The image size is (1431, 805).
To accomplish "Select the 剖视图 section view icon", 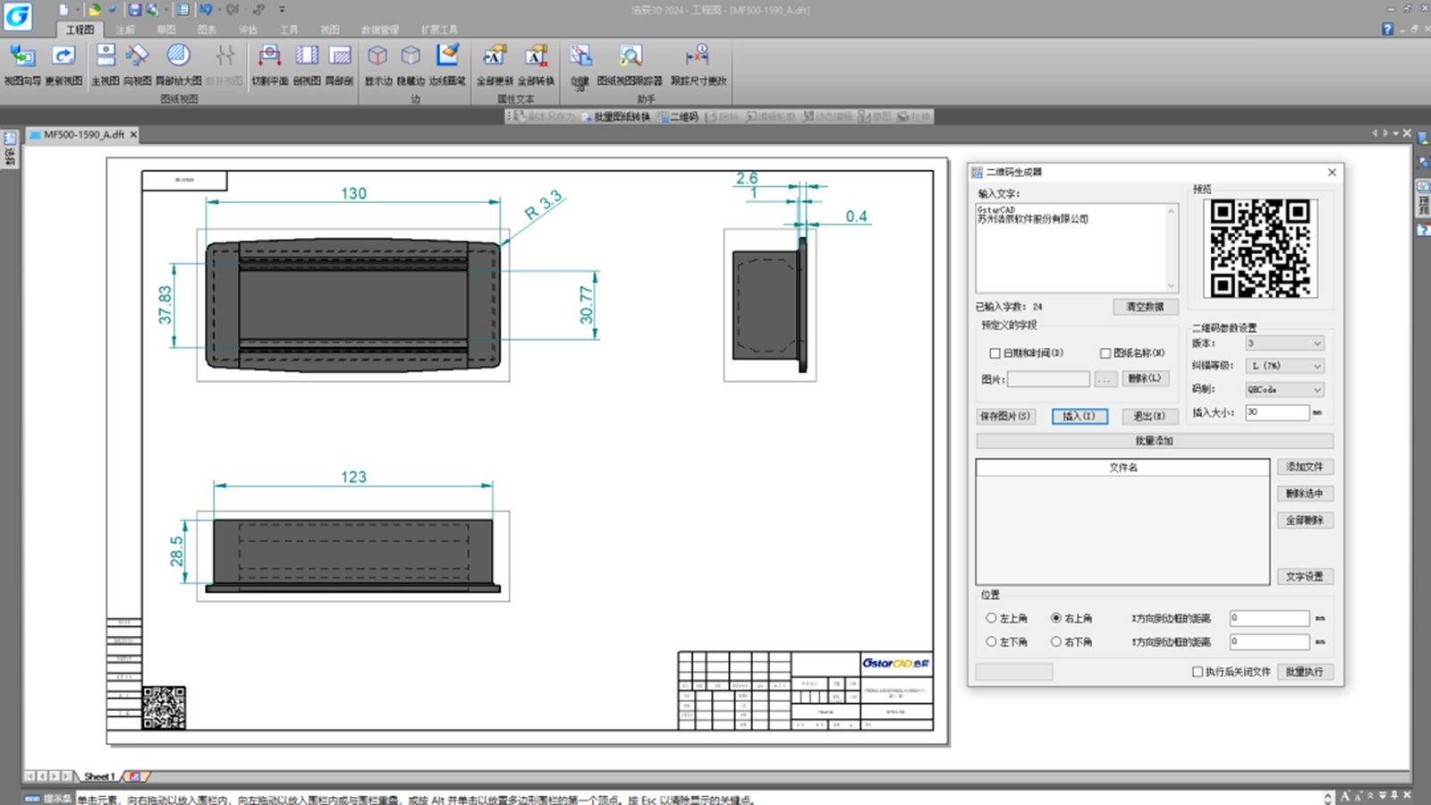I will pos(307,64).
